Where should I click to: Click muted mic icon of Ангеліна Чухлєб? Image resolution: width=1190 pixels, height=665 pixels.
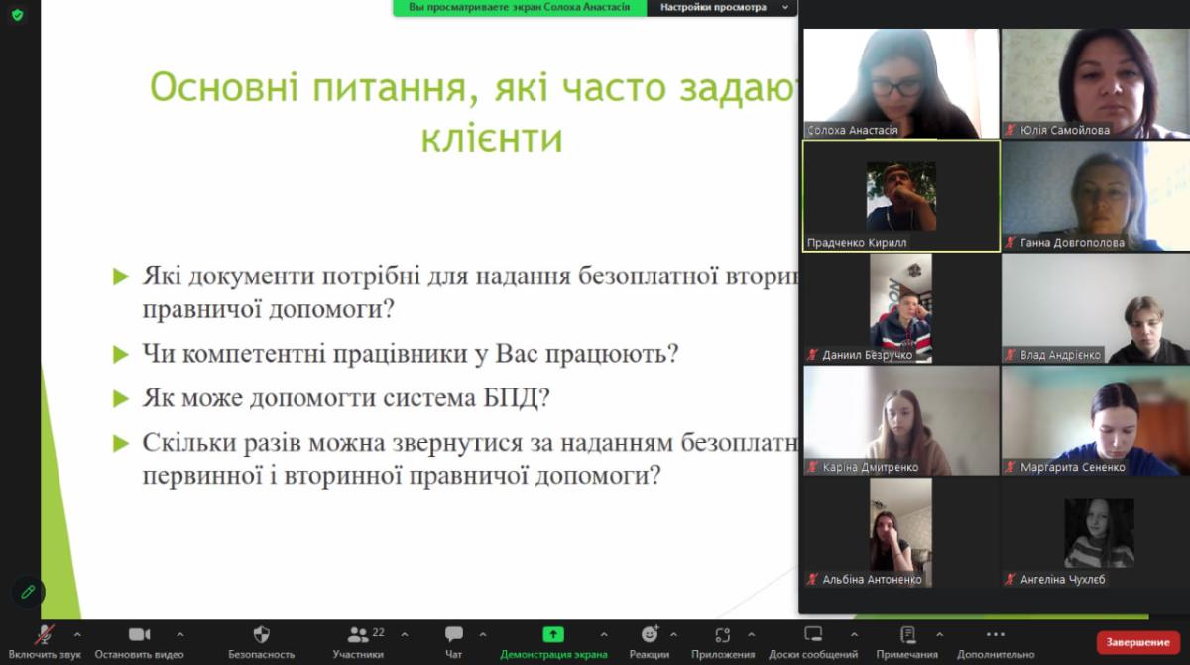click(1011, 579)
